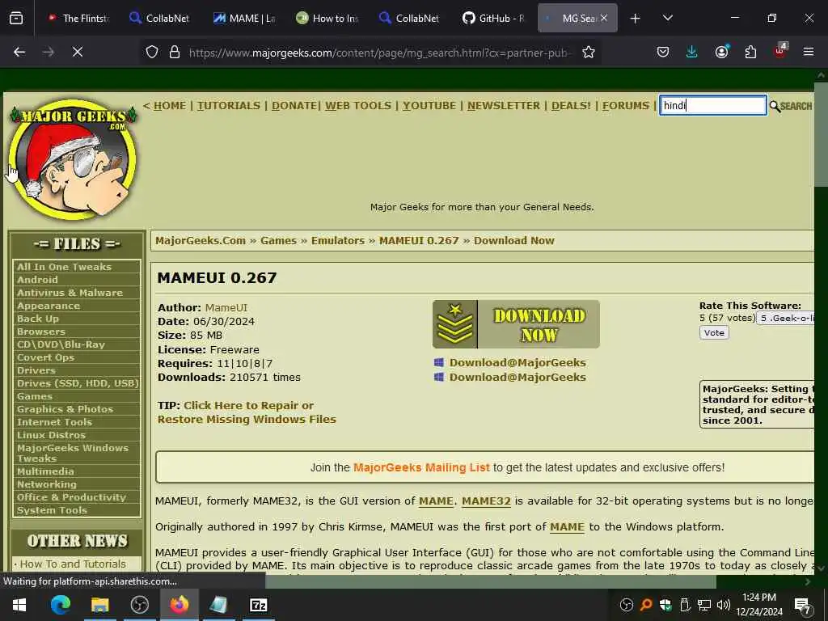Click the MAME32 link in the description
This screenshot has height=621, width=828.
486,501
